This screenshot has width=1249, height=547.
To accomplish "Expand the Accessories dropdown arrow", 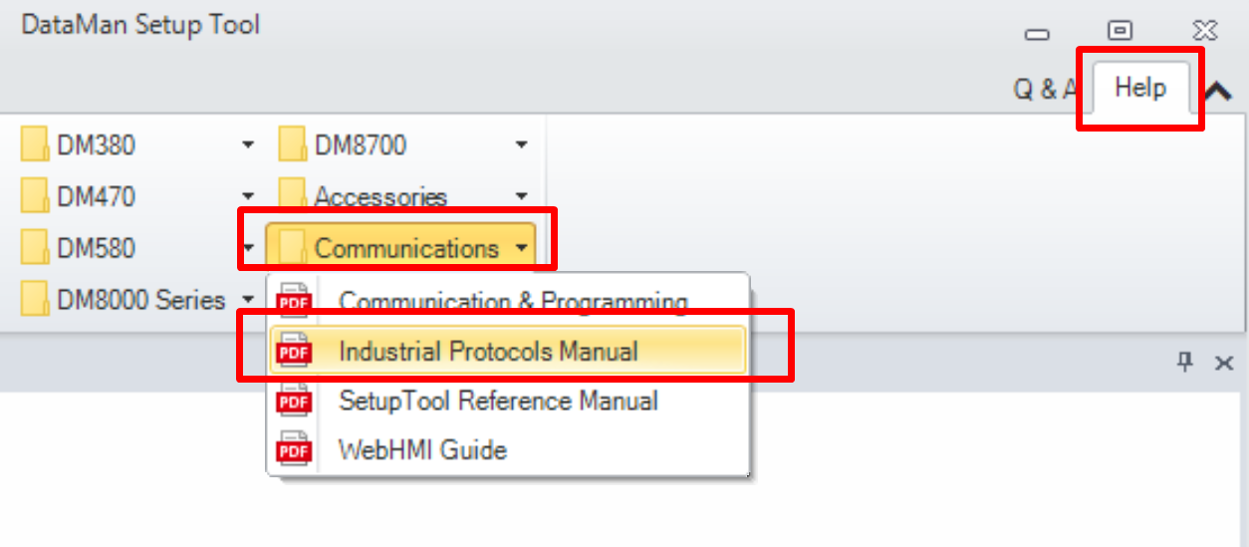I will [521, 196].
